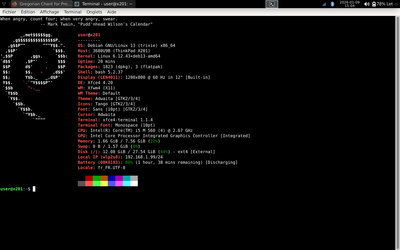The height and width of the screenshot is (250, 400).
Task: Click the brown-orange block in the color palette
Action: point(104,178)
